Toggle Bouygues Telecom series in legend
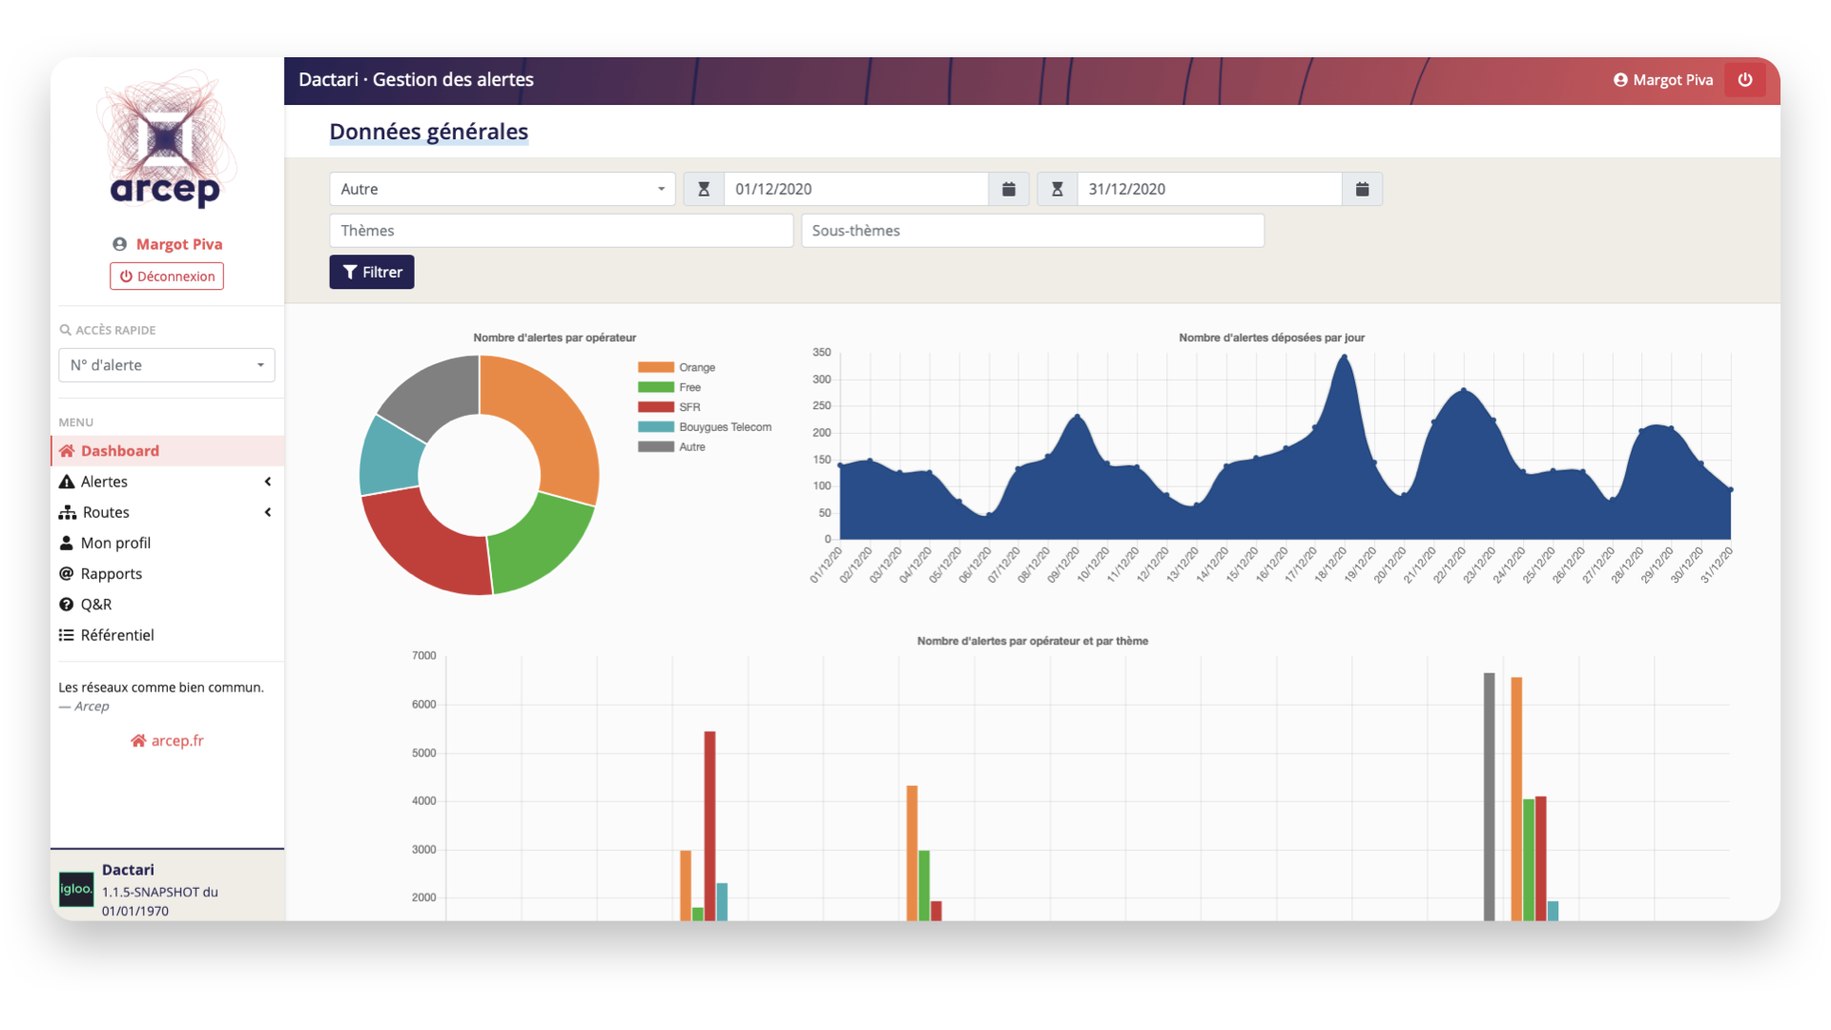 [x=724, y=427]
